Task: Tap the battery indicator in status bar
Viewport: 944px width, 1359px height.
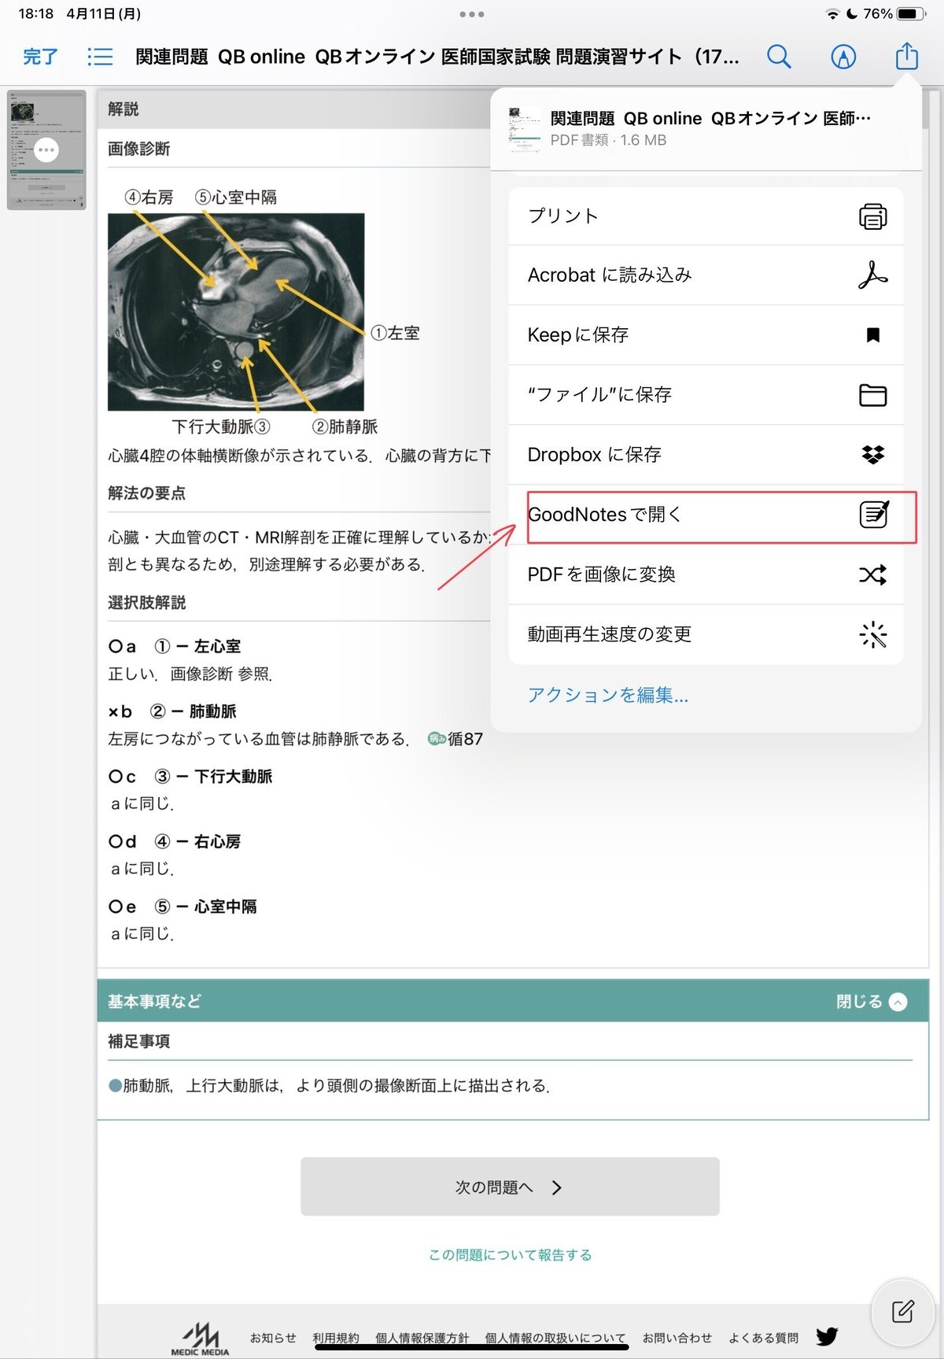Action: [912, 14]
